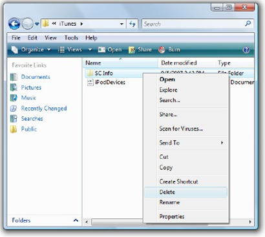Select the SC Info folder
Image resolution: width=265 pixels, height=237 pixels.
pyautogui.click(x=104, y=73)
